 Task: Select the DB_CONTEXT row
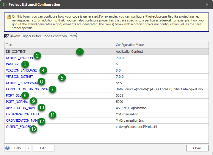point(18,52)
